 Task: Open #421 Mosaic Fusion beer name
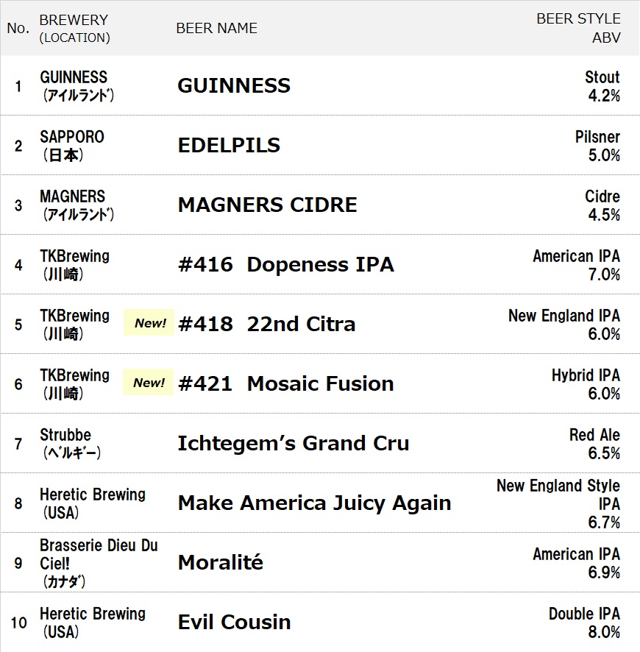click(285, 383)
